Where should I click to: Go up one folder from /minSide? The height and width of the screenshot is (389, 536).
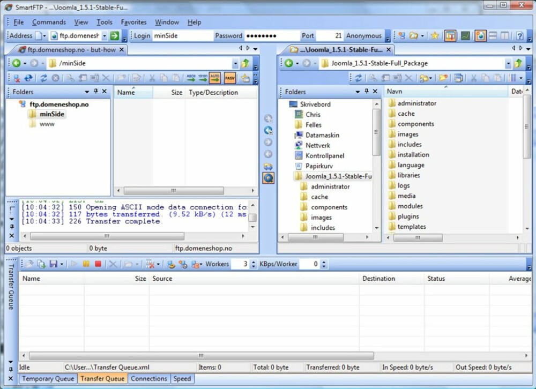pyautogui.click(x=245, y=63)
